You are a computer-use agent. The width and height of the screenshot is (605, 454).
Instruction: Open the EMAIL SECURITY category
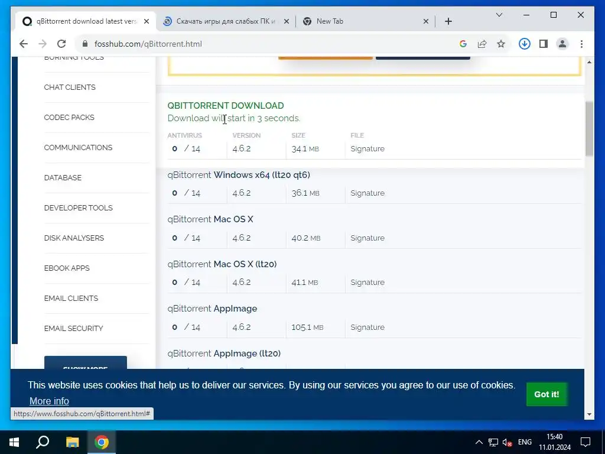[73, 328]
